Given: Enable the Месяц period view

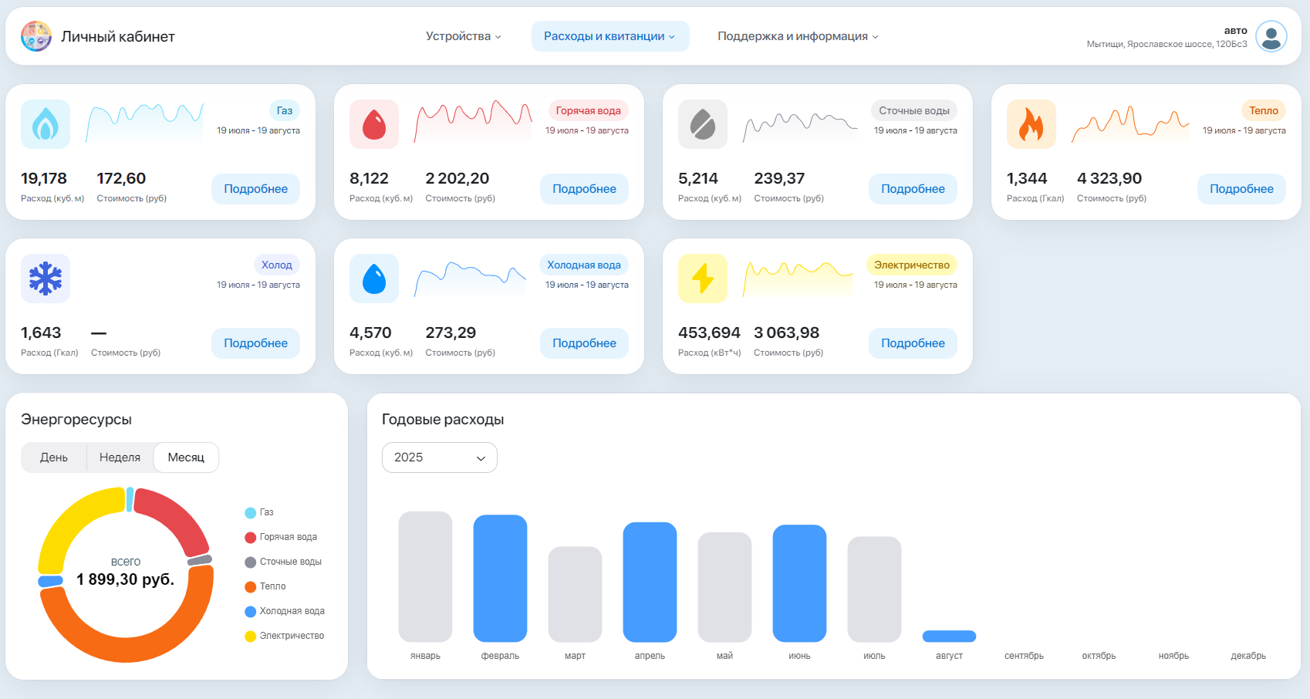Looking at the screenshot, I should click(x=185, y=457).
